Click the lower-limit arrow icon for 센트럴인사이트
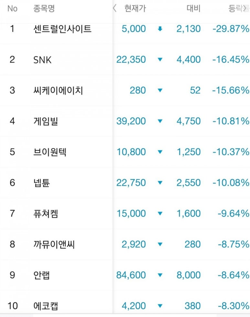The width and height of the screenshot is (250, 317). pyautogui.click(x=160, y=29)
